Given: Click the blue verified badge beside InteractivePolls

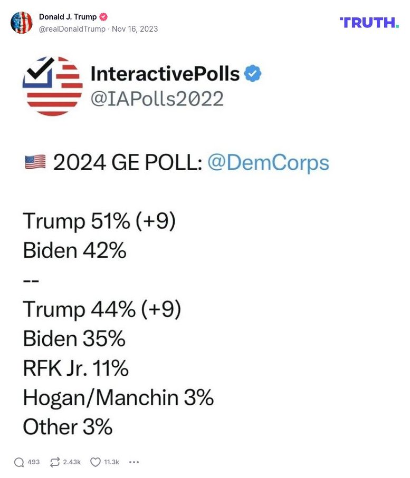Looking at the screenshot, I should tap(253, 74).
